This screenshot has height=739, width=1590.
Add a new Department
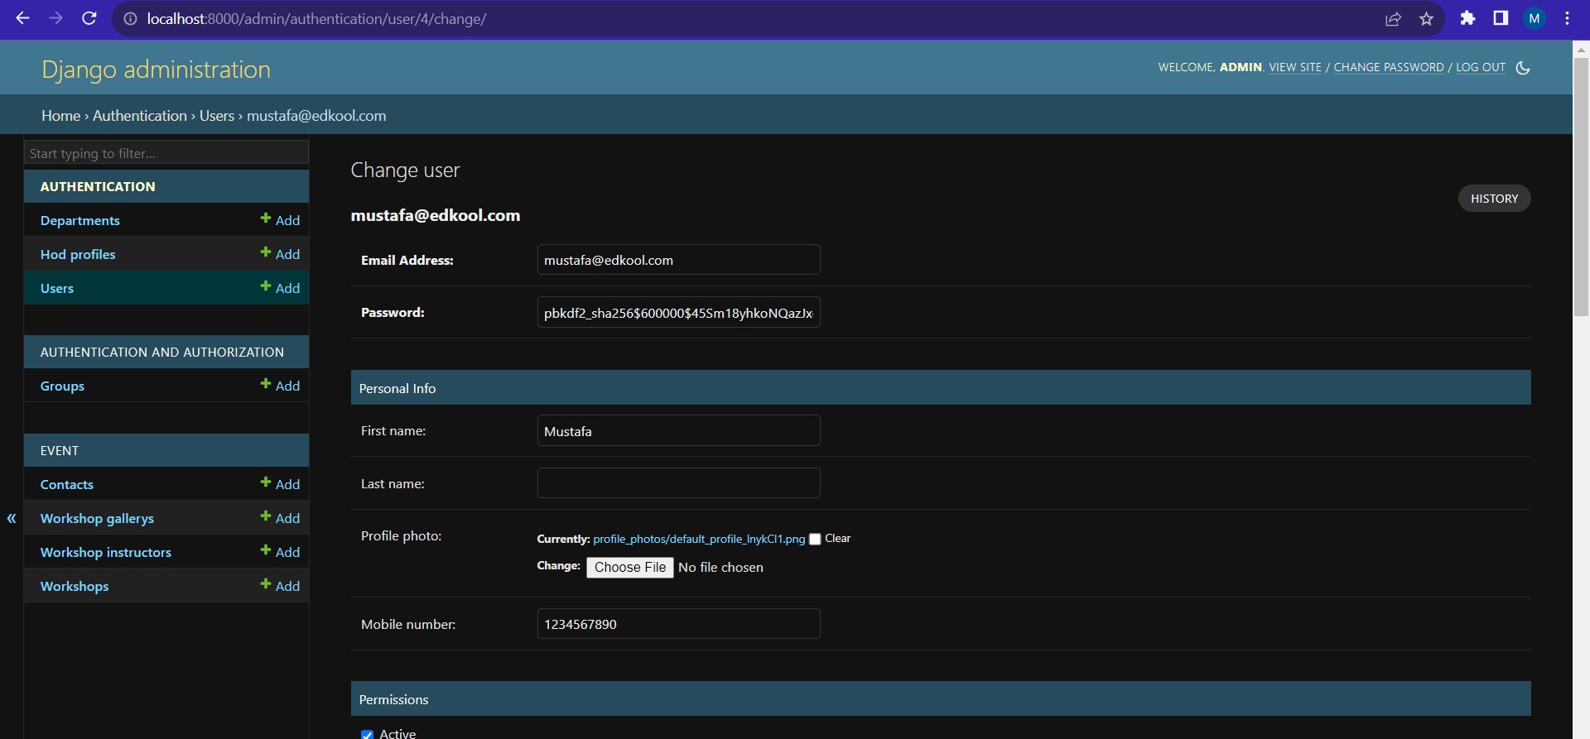point(280,220)
